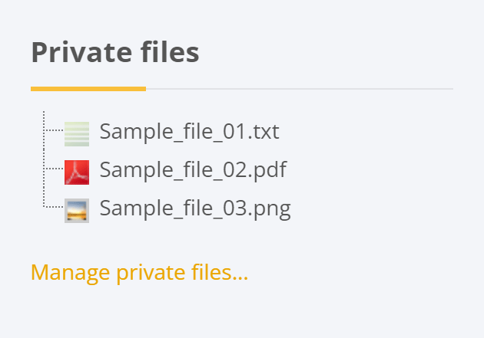Screen dimensions: 484x338
Task: Click the Manage private files link
Action: point(139,272)
